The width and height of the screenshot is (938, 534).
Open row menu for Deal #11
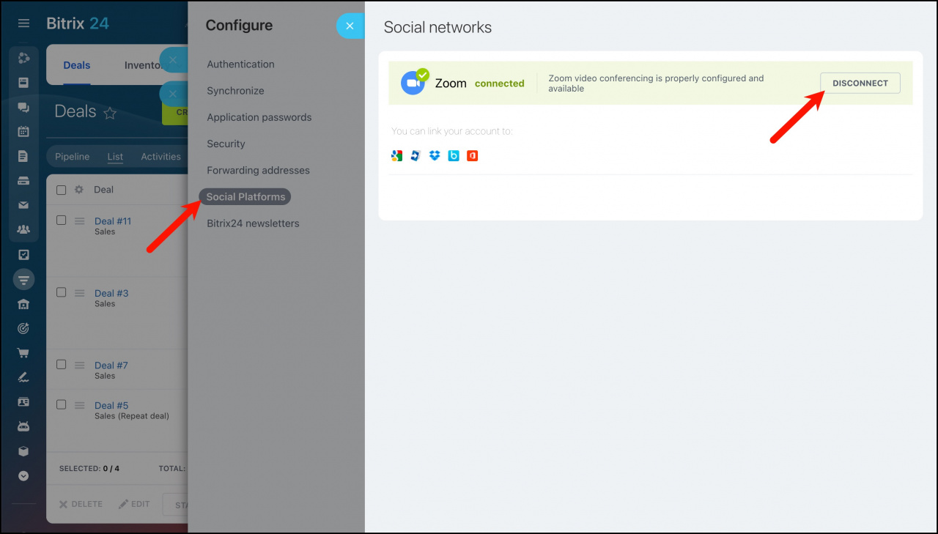point(80,220)
